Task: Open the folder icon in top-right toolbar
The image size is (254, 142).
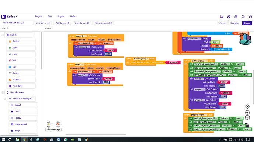Action: (222, 17)
